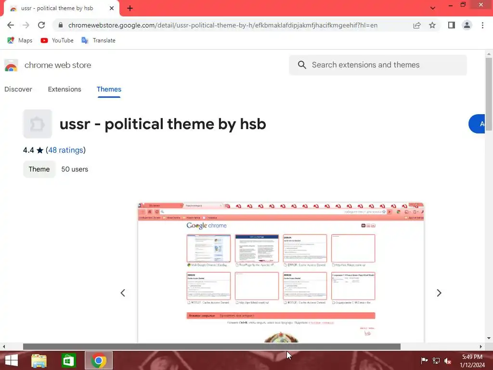Click the blue Add to Chrome button
This screenshot has height=370, width=493.
coord(477,124)
